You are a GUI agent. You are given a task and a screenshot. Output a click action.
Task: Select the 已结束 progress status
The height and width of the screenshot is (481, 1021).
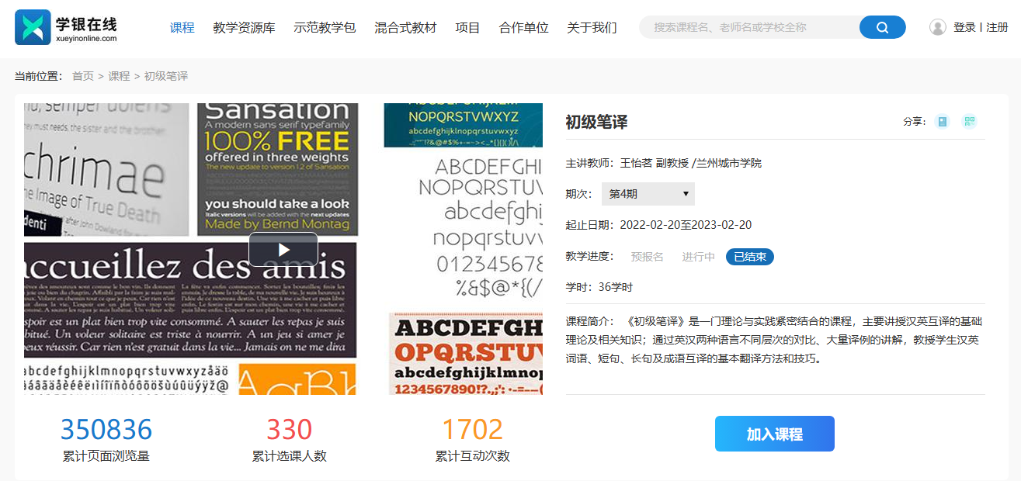750,257
